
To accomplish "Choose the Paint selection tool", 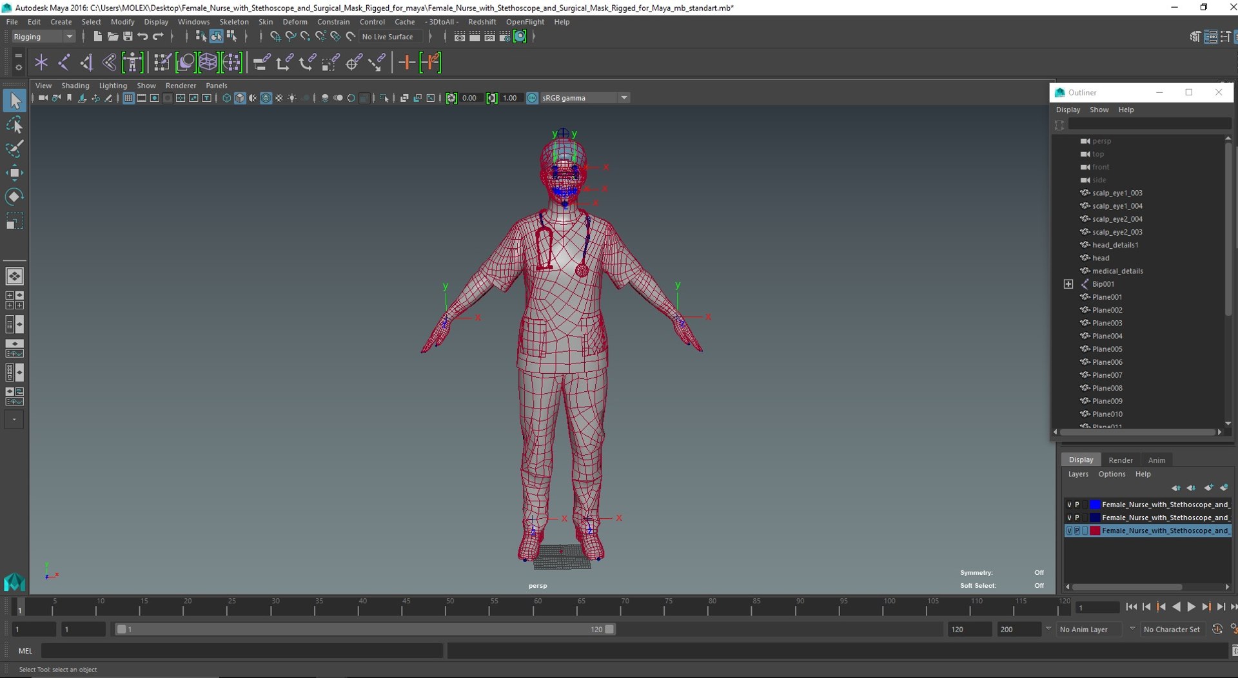I will (14, 149).
